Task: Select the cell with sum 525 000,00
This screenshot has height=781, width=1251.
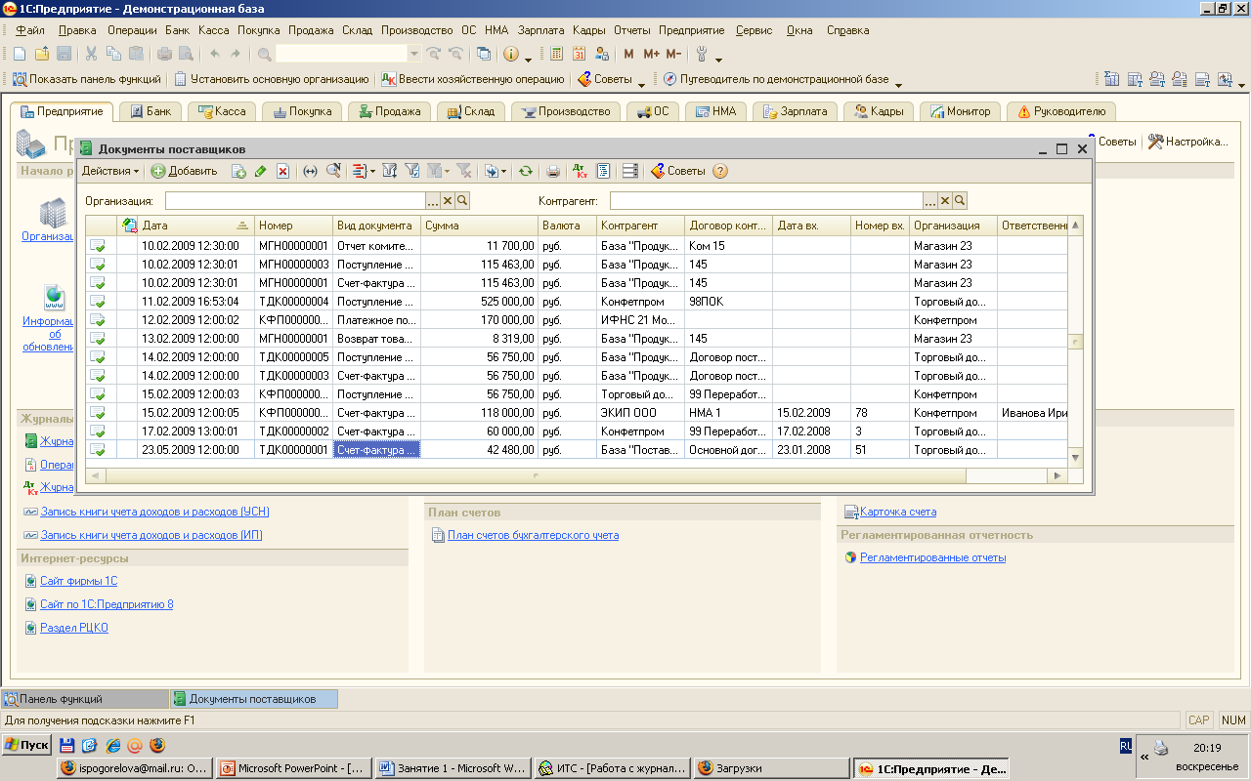Action: pos(479,301)
